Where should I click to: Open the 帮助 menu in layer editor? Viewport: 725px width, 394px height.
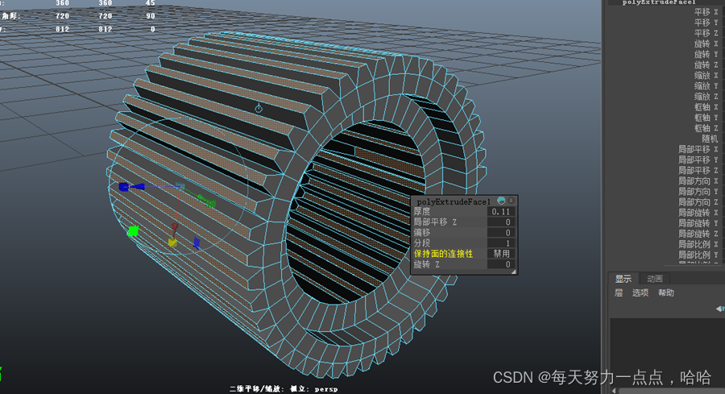click(x=666, y=292)
